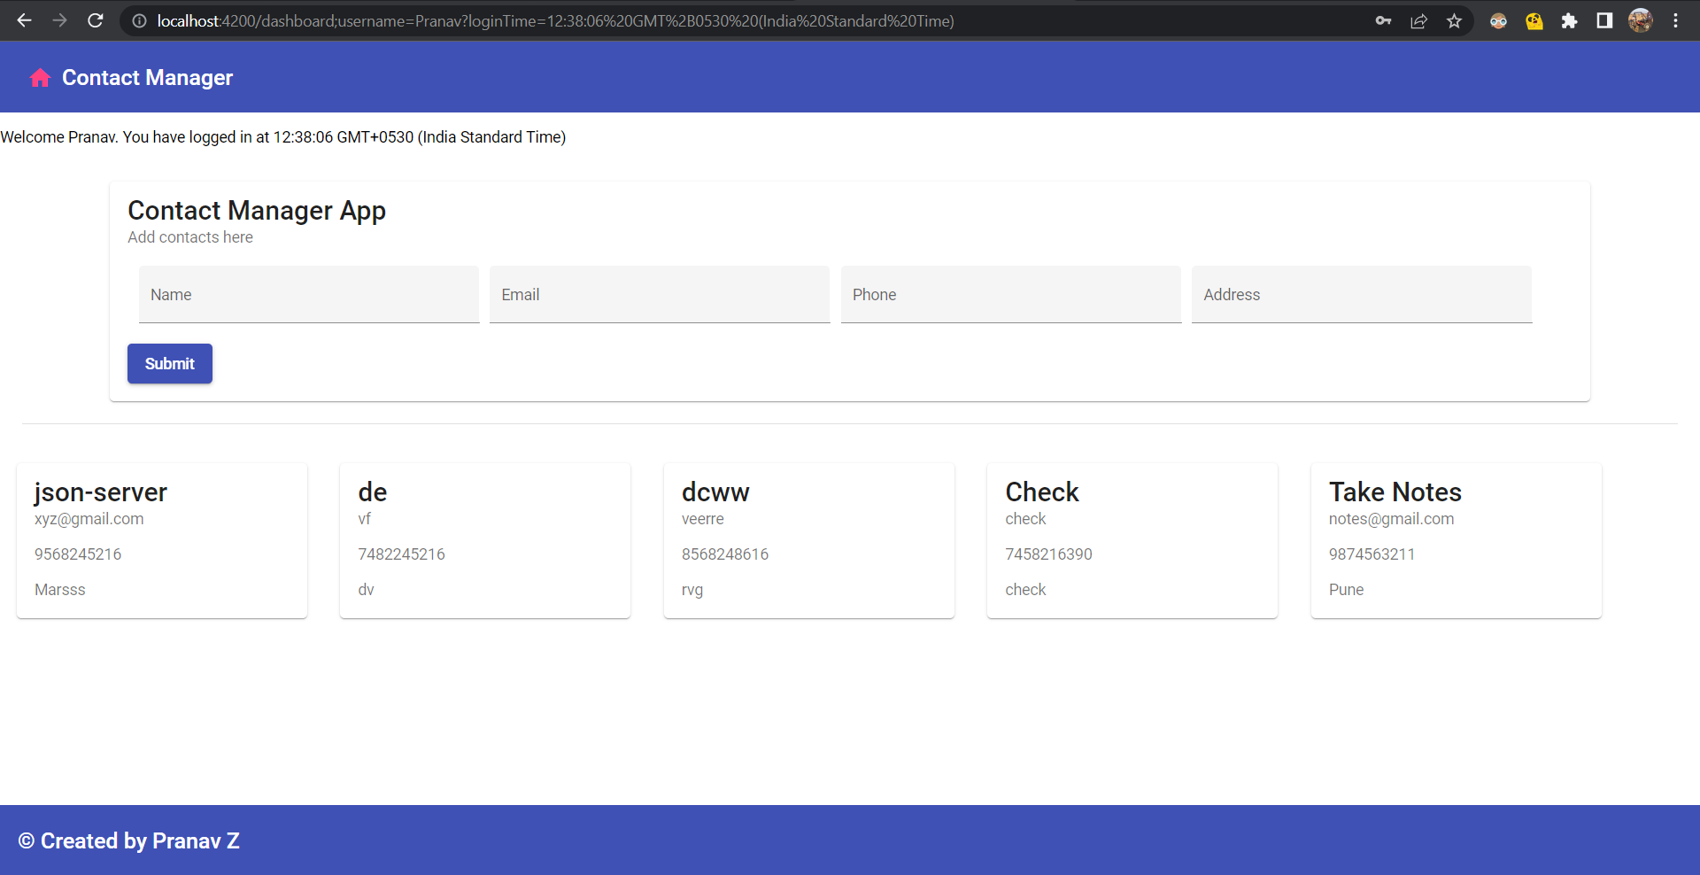Click the home icon in header

(x=40, y=78)
